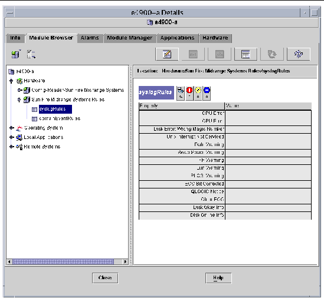Click the componentEventRules table icon in tree
The height and width of the screenshot is (298, 324).
click(x=34, y=119)
